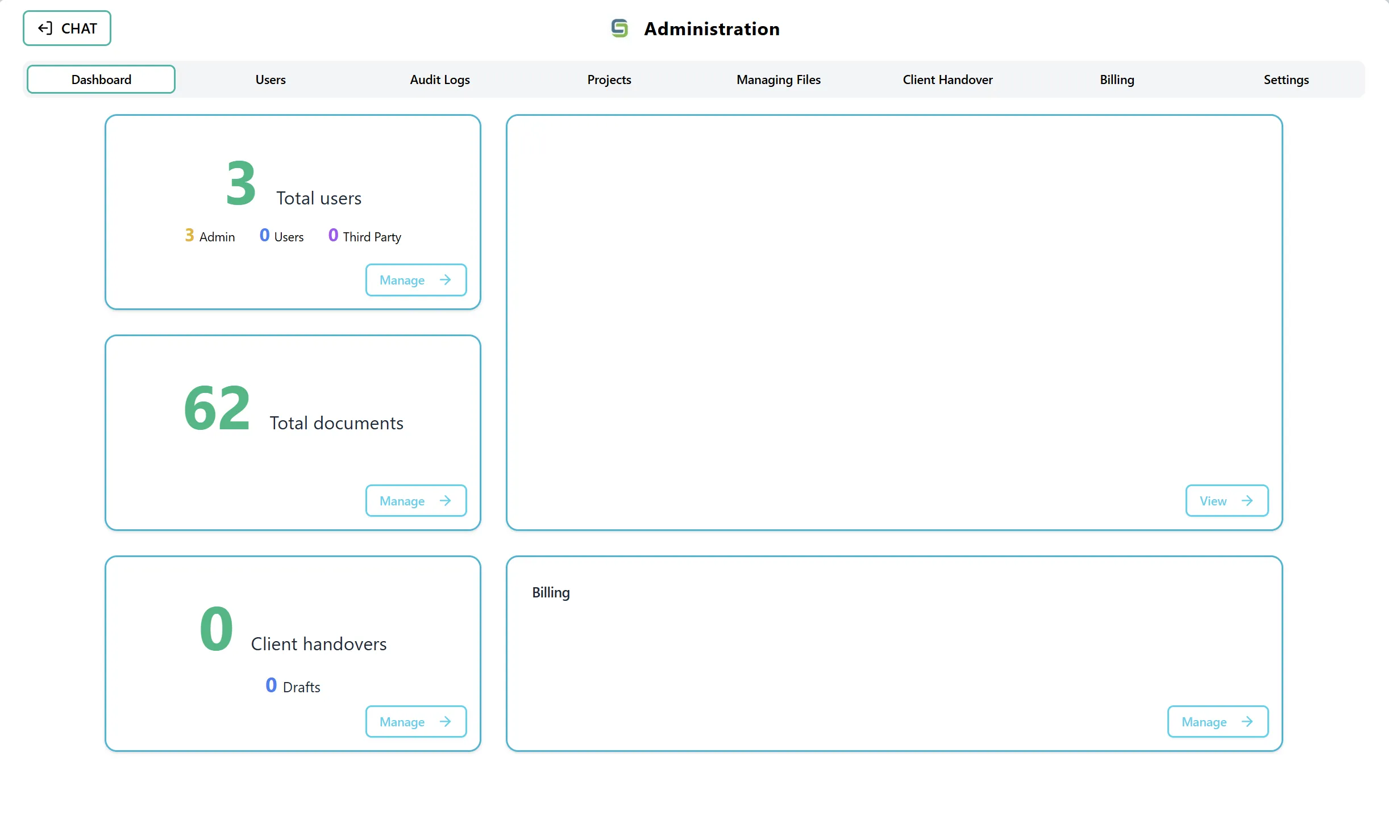Click the arrow icon inside the View button
Screen dimensions: 1389x824
[x=1248, y=500]
